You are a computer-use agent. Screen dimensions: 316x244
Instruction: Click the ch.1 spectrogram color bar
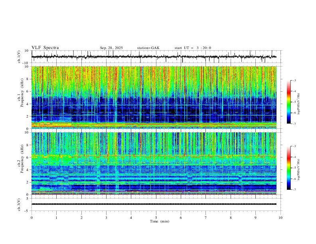288,102
